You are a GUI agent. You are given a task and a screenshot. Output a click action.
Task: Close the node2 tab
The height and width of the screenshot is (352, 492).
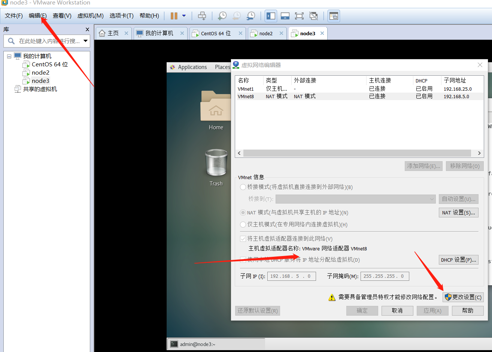tap(281, 33)
